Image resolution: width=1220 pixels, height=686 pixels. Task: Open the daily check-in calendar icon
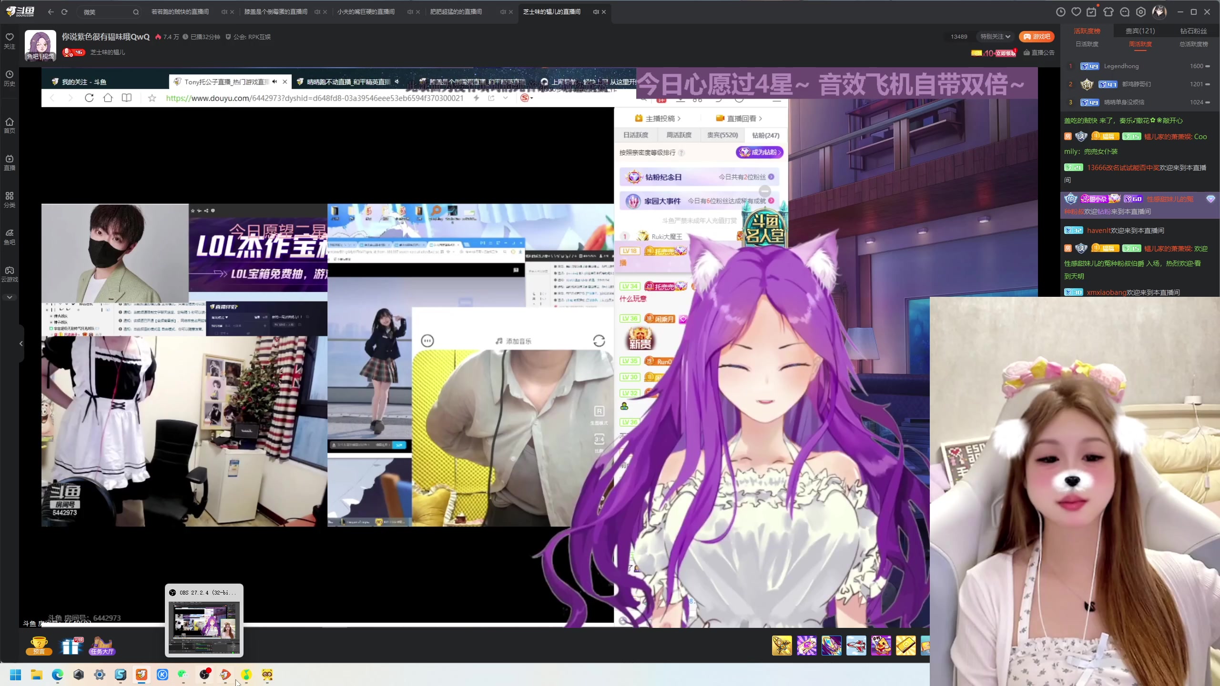(x=1091, y=12)
